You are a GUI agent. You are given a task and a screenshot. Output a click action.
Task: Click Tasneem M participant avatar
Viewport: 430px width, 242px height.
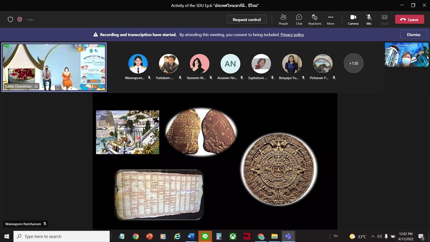point(199,64)
